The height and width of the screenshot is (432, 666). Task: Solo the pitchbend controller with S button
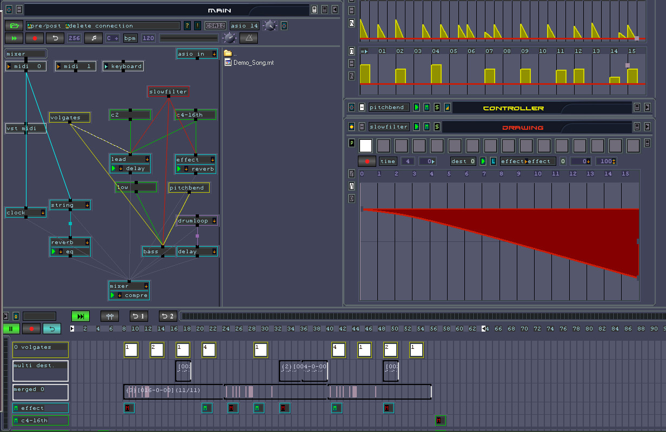point(437,107)
